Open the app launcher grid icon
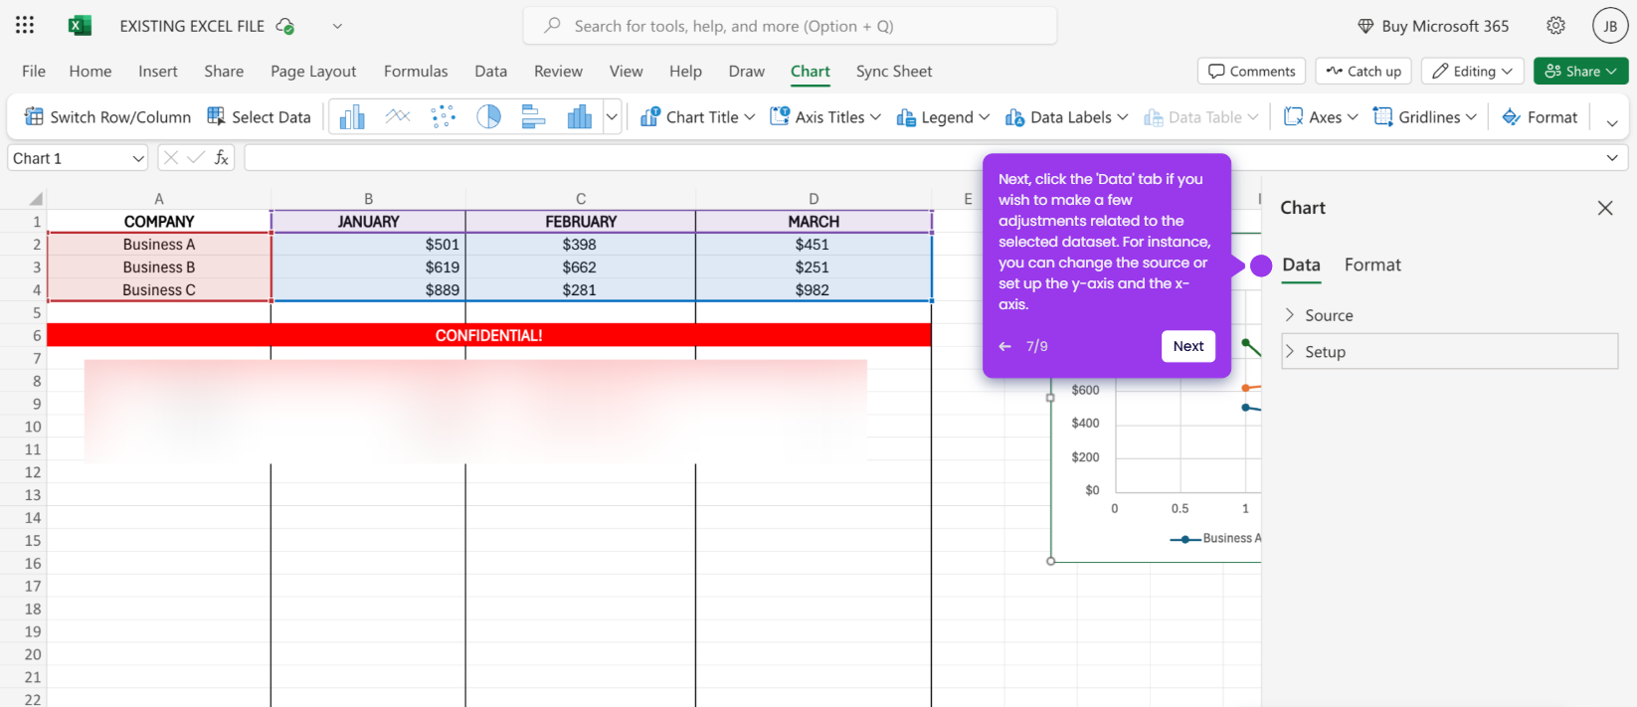 point(25,26)
